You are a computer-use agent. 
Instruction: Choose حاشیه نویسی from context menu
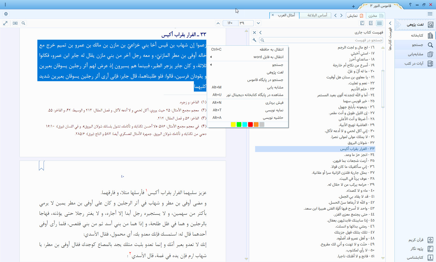point(248,118)
